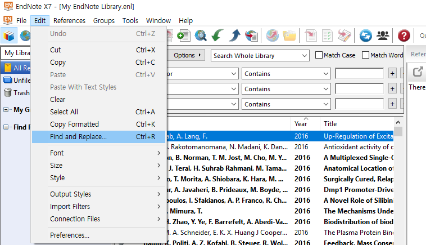Click the Format Bibliography icon

(x=328, y=35)
